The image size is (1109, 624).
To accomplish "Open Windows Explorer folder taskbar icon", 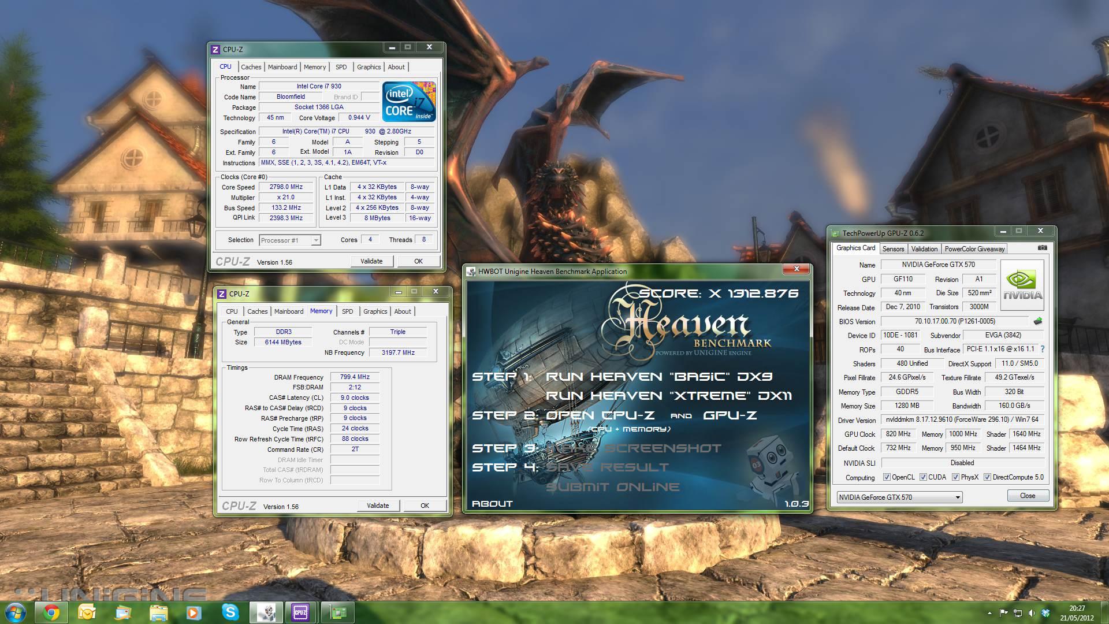I will (158, 612).
